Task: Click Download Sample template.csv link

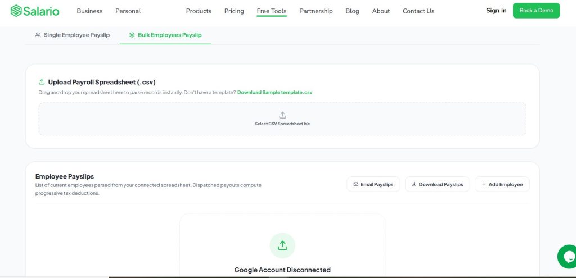Action: [274, 93]
